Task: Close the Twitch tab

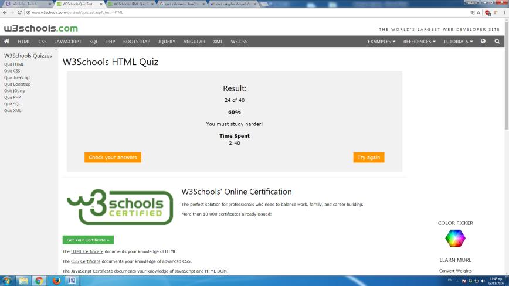Action: [50, 4]
